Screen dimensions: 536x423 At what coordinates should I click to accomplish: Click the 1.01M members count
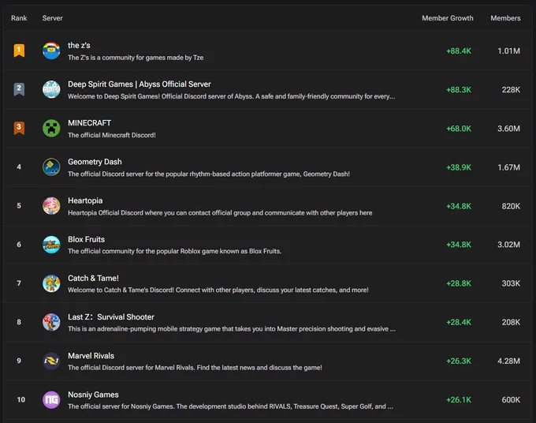coord(508,51)
